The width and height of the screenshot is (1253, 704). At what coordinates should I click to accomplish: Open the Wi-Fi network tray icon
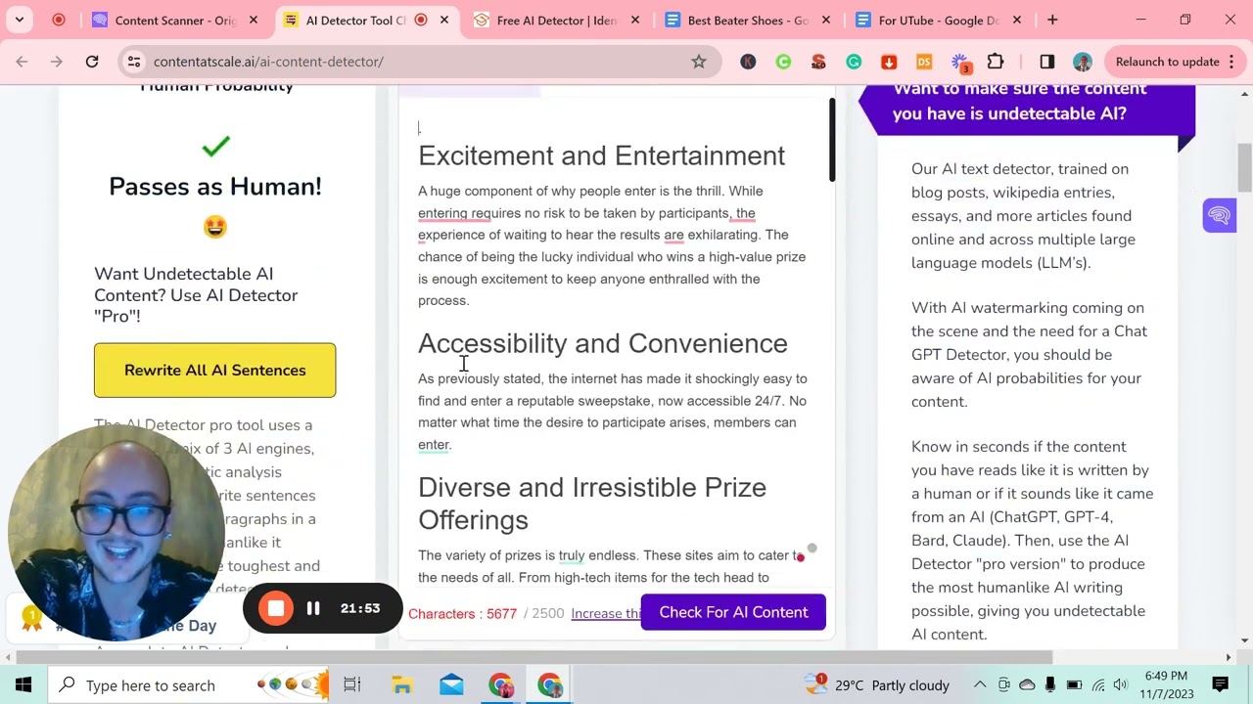coord(1097,684)
